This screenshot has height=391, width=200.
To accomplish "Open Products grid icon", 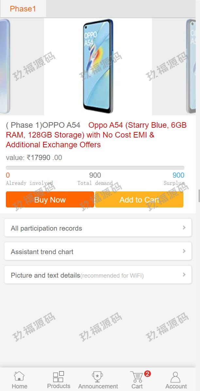I will tap(58, 376).
